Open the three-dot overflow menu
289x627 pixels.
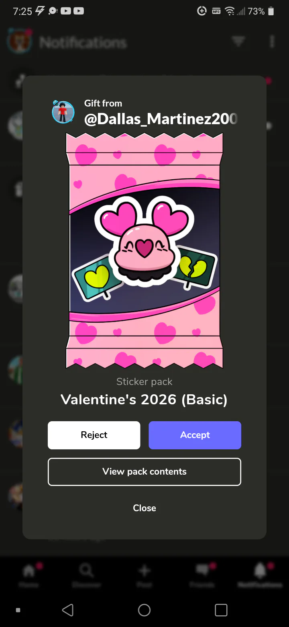coord(272,41)
